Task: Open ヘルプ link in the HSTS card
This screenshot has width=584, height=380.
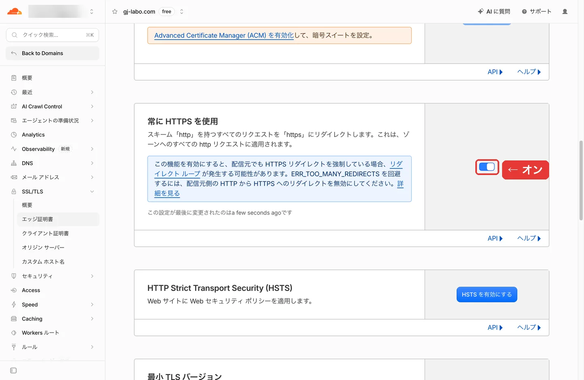Action: 529,327
